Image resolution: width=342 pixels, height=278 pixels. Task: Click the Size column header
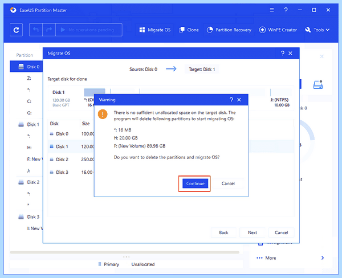85,124
